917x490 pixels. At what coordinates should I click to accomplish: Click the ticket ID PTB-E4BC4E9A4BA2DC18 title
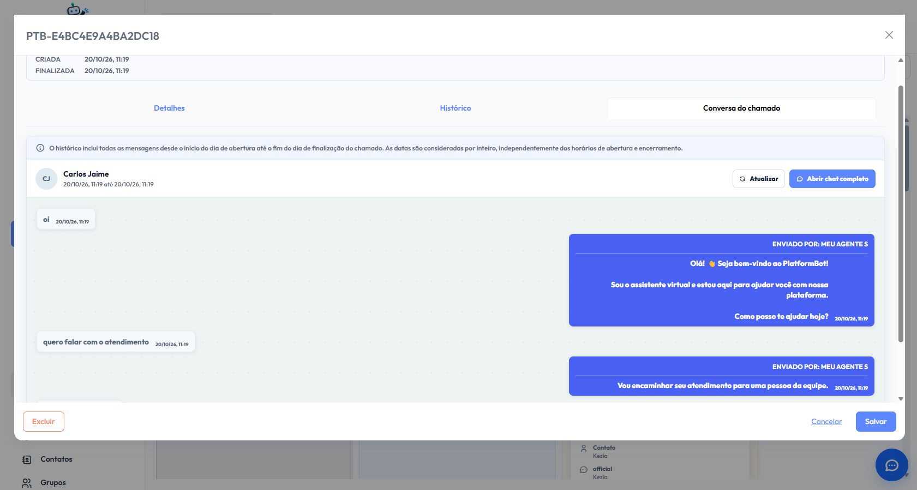coord(93,36)
